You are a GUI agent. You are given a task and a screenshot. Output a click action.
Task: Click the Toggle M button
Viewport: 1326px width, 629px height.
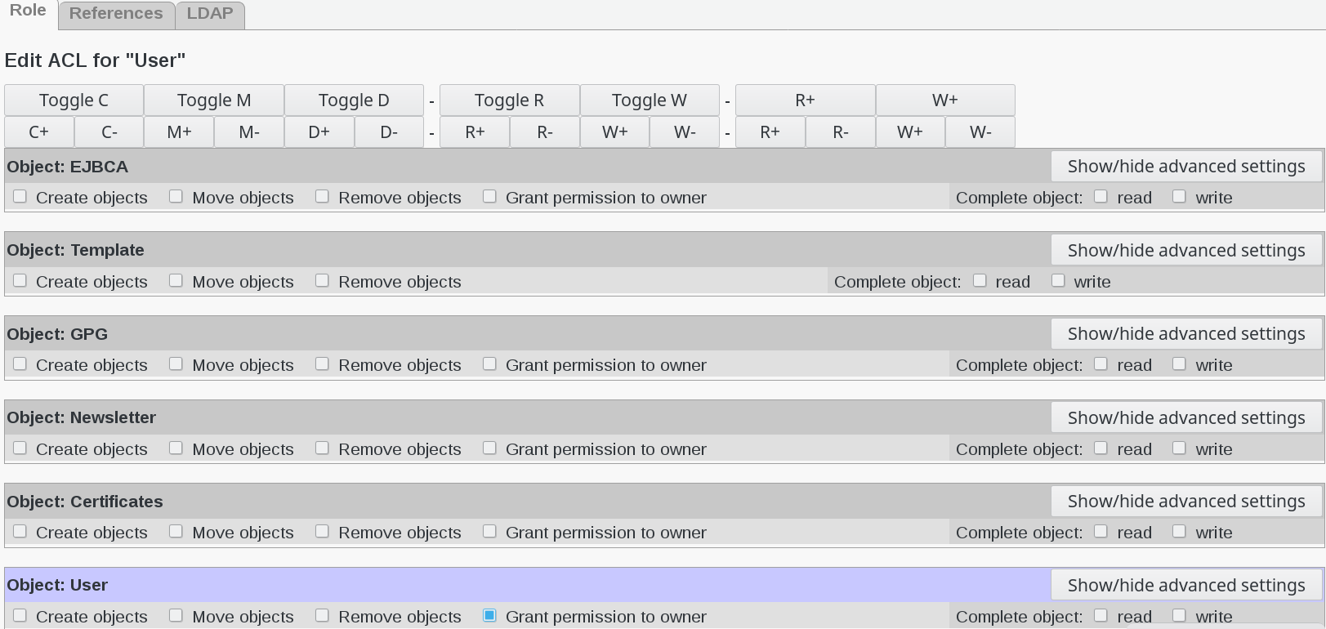[x=214, y=100]
